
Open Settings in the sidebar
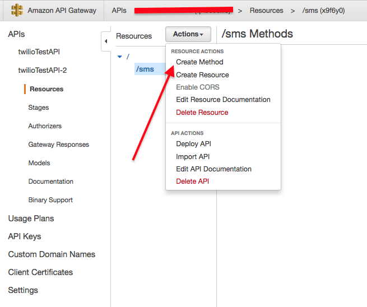point(23,290)
